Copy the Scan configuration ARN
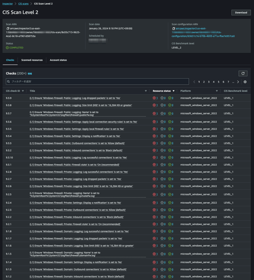Screen dimensions: 254x280 pos(174,28)
